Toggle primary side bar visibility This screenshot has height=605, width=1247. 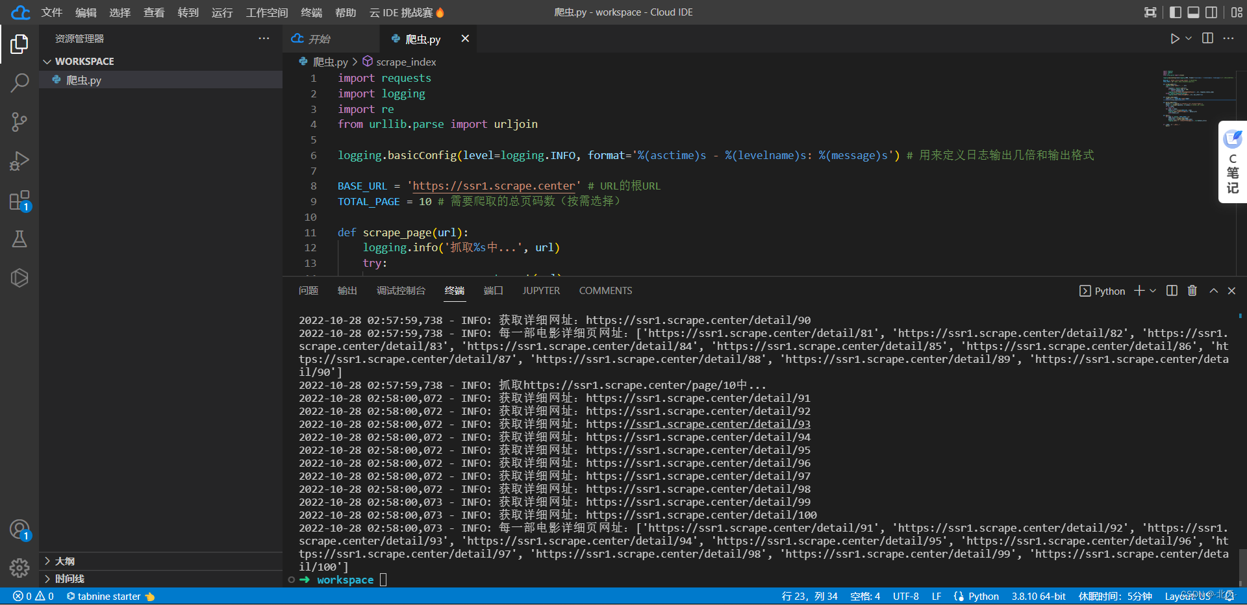pos(1176,12)
